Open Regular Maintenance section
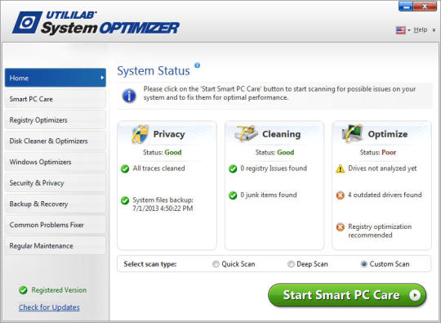The width and height of the screenshot is (441, 323). click(56, 246)
